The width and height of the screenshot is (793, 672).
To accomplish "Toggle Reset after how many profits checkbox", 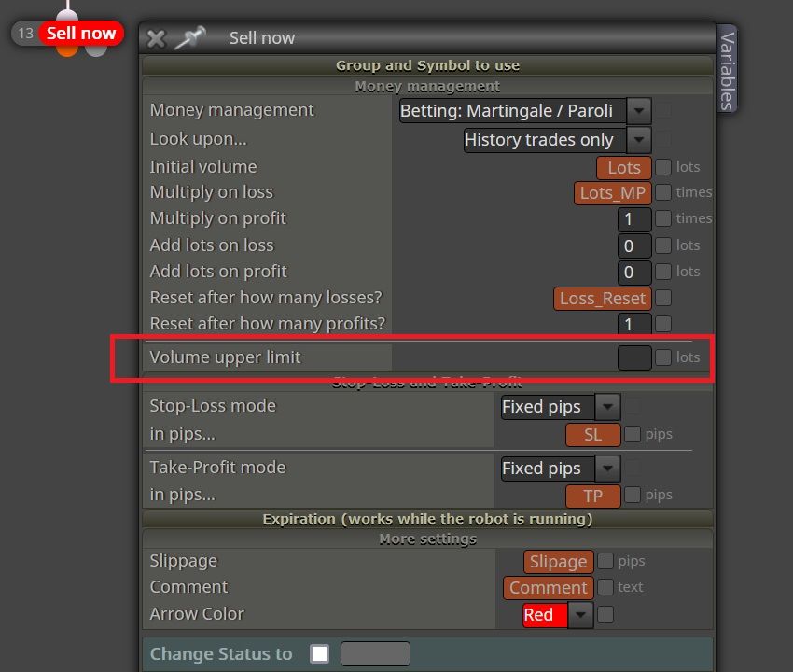I will click(663, 324).
